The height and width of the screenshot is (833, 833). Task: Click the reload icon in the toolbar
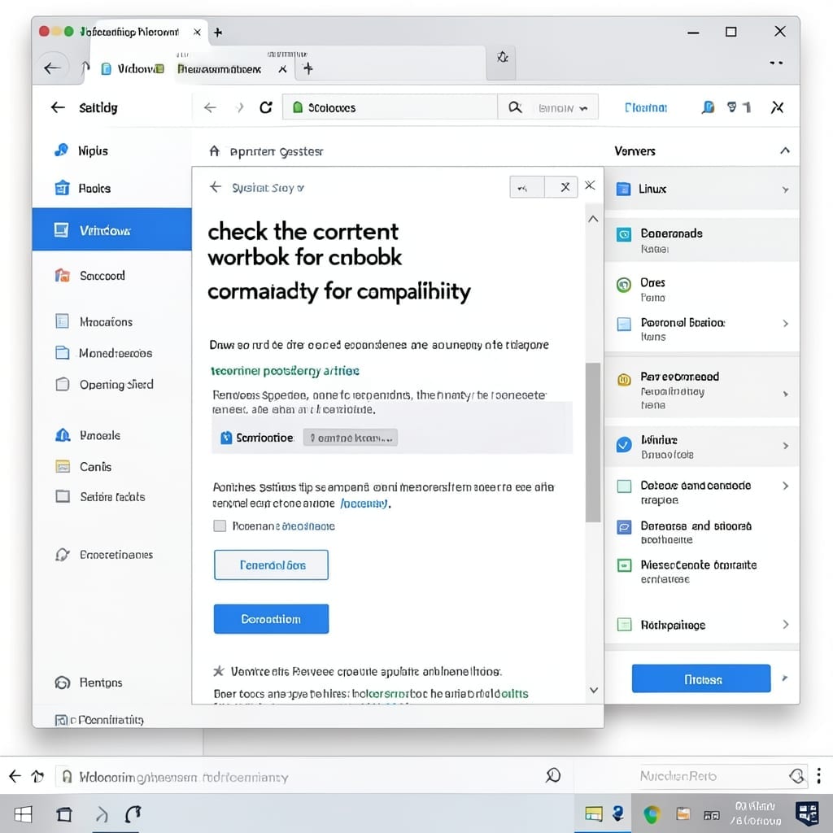click(x=266, y=108)
